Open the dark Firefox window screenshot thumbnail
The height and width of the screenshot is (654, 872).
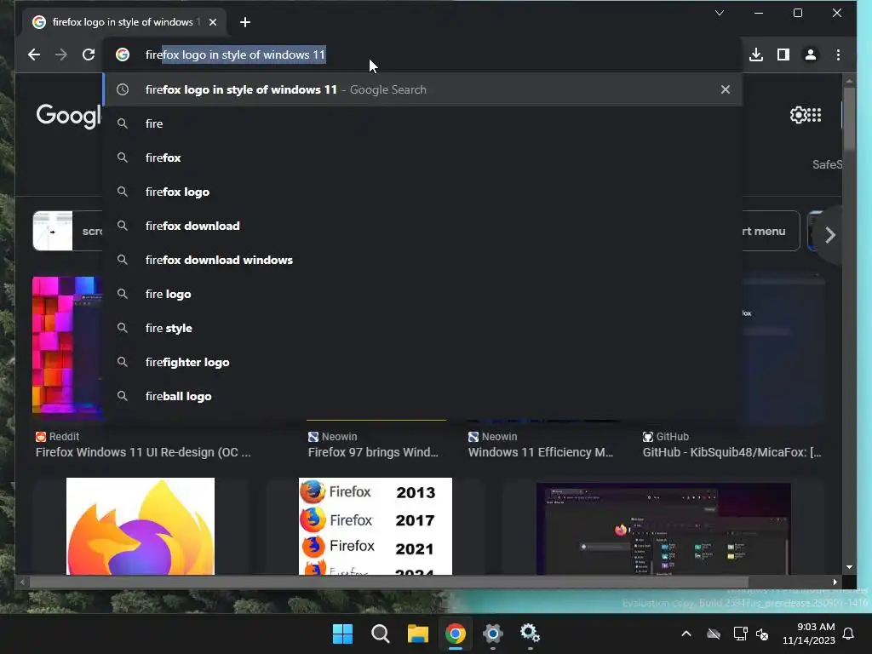tap(663, 528)
